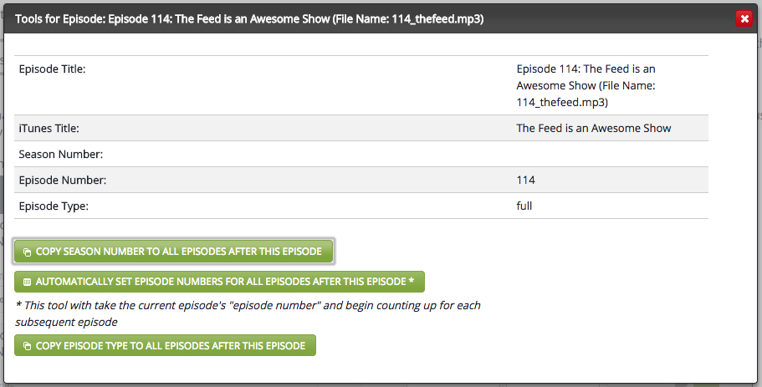This screenshot has height=387, width=762.
Task: Click the grid icon in Automatically Set Episode Numbers button
Action: tap(28, 283)
